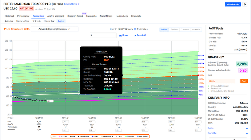Toggle green Dividends legend item
The height and width of the screenshot is (140, 251).
[130, 136]
